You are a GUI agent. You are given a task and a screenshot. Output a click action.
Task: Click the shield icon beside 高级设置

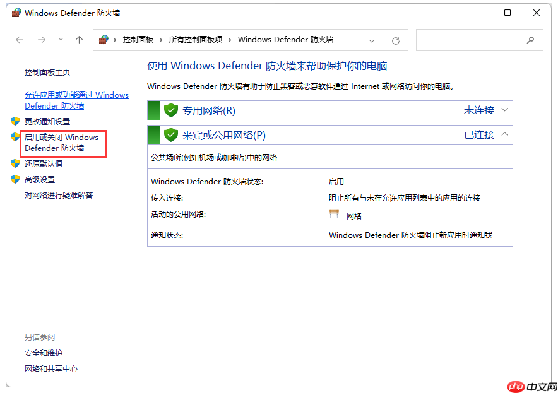[15, 179]
